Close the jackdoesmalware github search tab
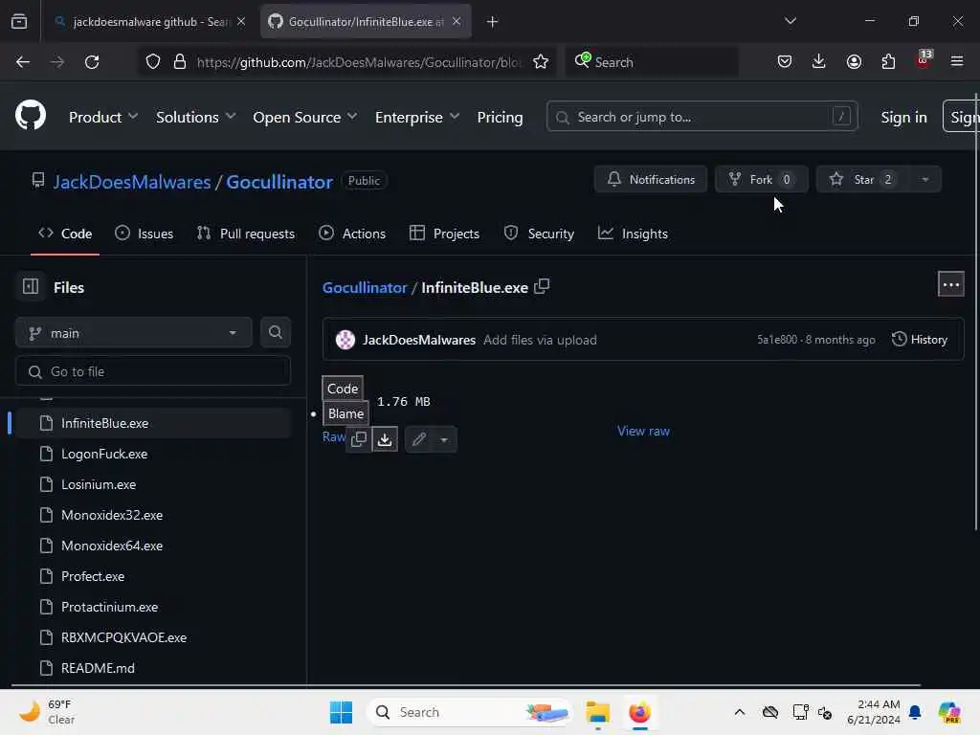Viewport: 980px width, 735px height. pos(241,21)
